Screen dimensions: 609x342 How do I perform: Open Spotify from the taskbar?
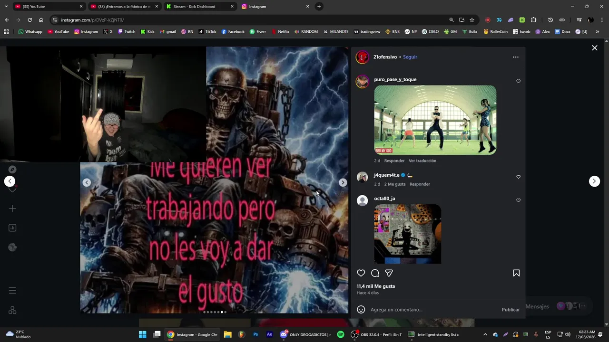click(x=341, y=334)
